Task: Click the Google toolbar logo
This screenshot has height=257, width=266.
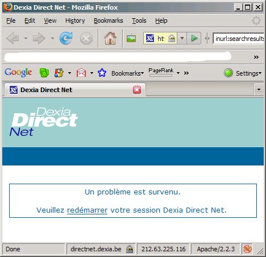Action: 18,73
